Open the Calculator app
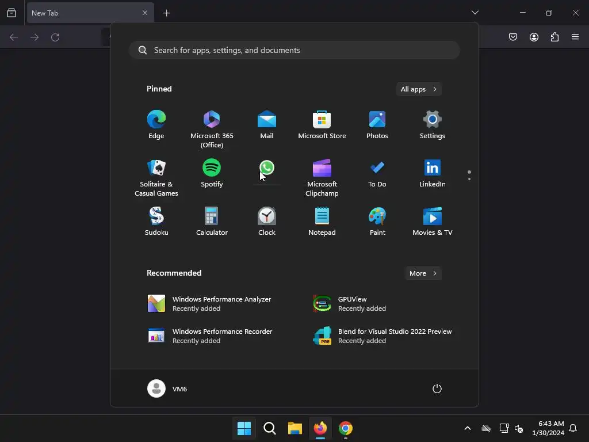589x442 pixels. [212, 222]
